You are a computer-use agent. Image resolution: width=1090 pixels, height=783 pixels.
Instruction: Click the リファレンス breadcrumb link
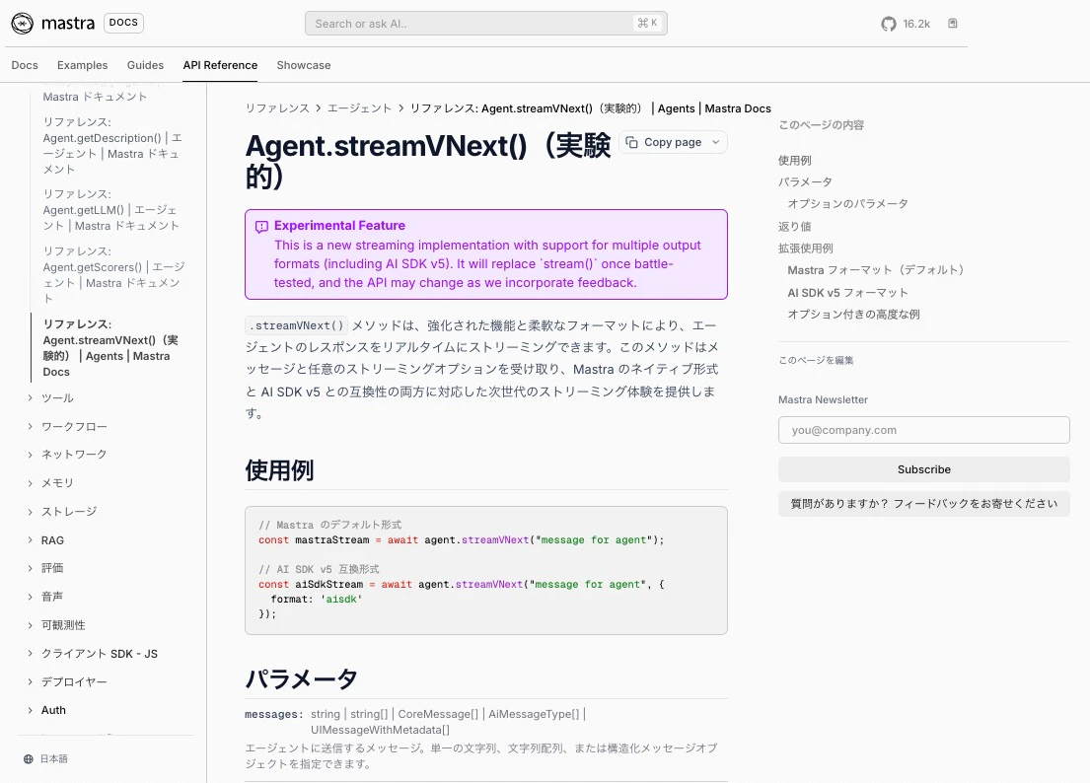click(277, 108)
